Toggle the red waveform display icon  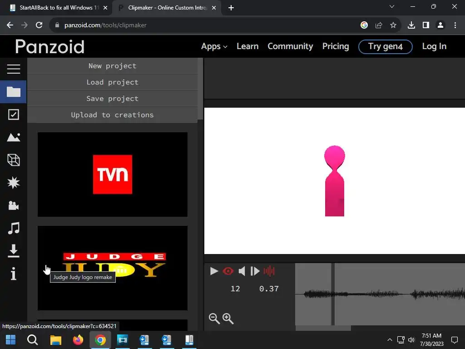pyautogui.click(x=269, y=271)
